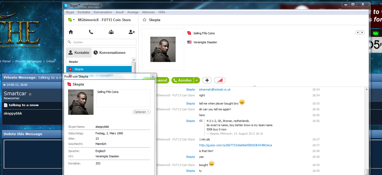Click the 'Delete this Message' header in forum
This screenshot has width=382, height=175.
coord(23,134)
